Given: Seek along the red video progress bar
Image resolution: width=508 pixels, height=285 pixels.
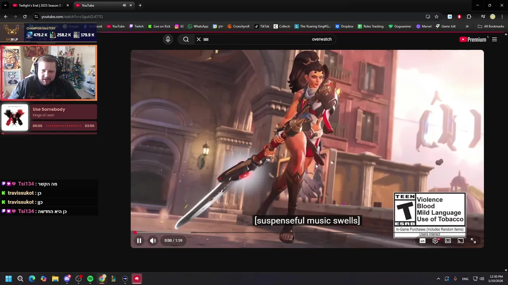Looking at the screenshot, I should tap(307, 233).
